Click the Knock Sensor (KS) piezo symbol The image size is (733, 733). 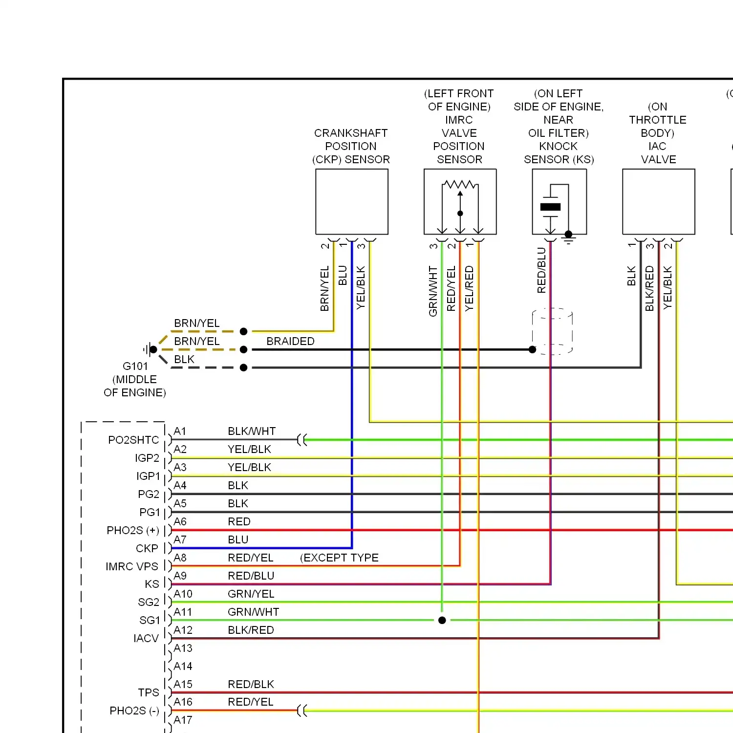point(551,207)
